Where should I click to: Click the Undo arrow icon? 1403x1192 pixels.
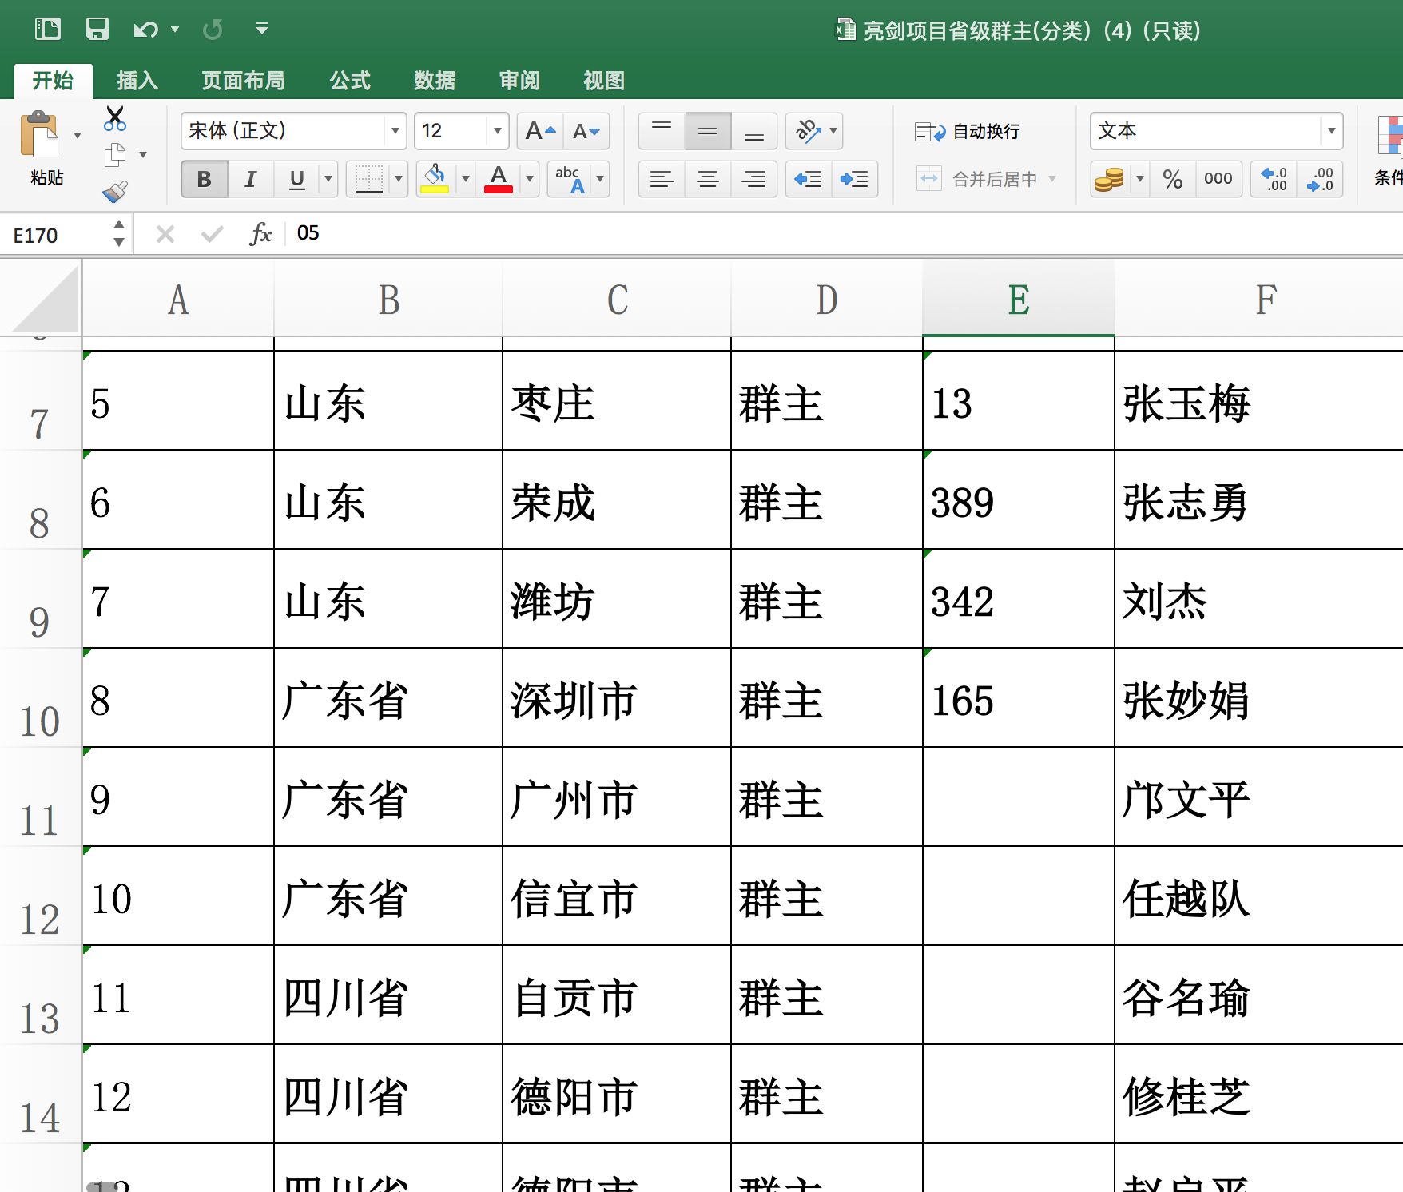[146, 30]
